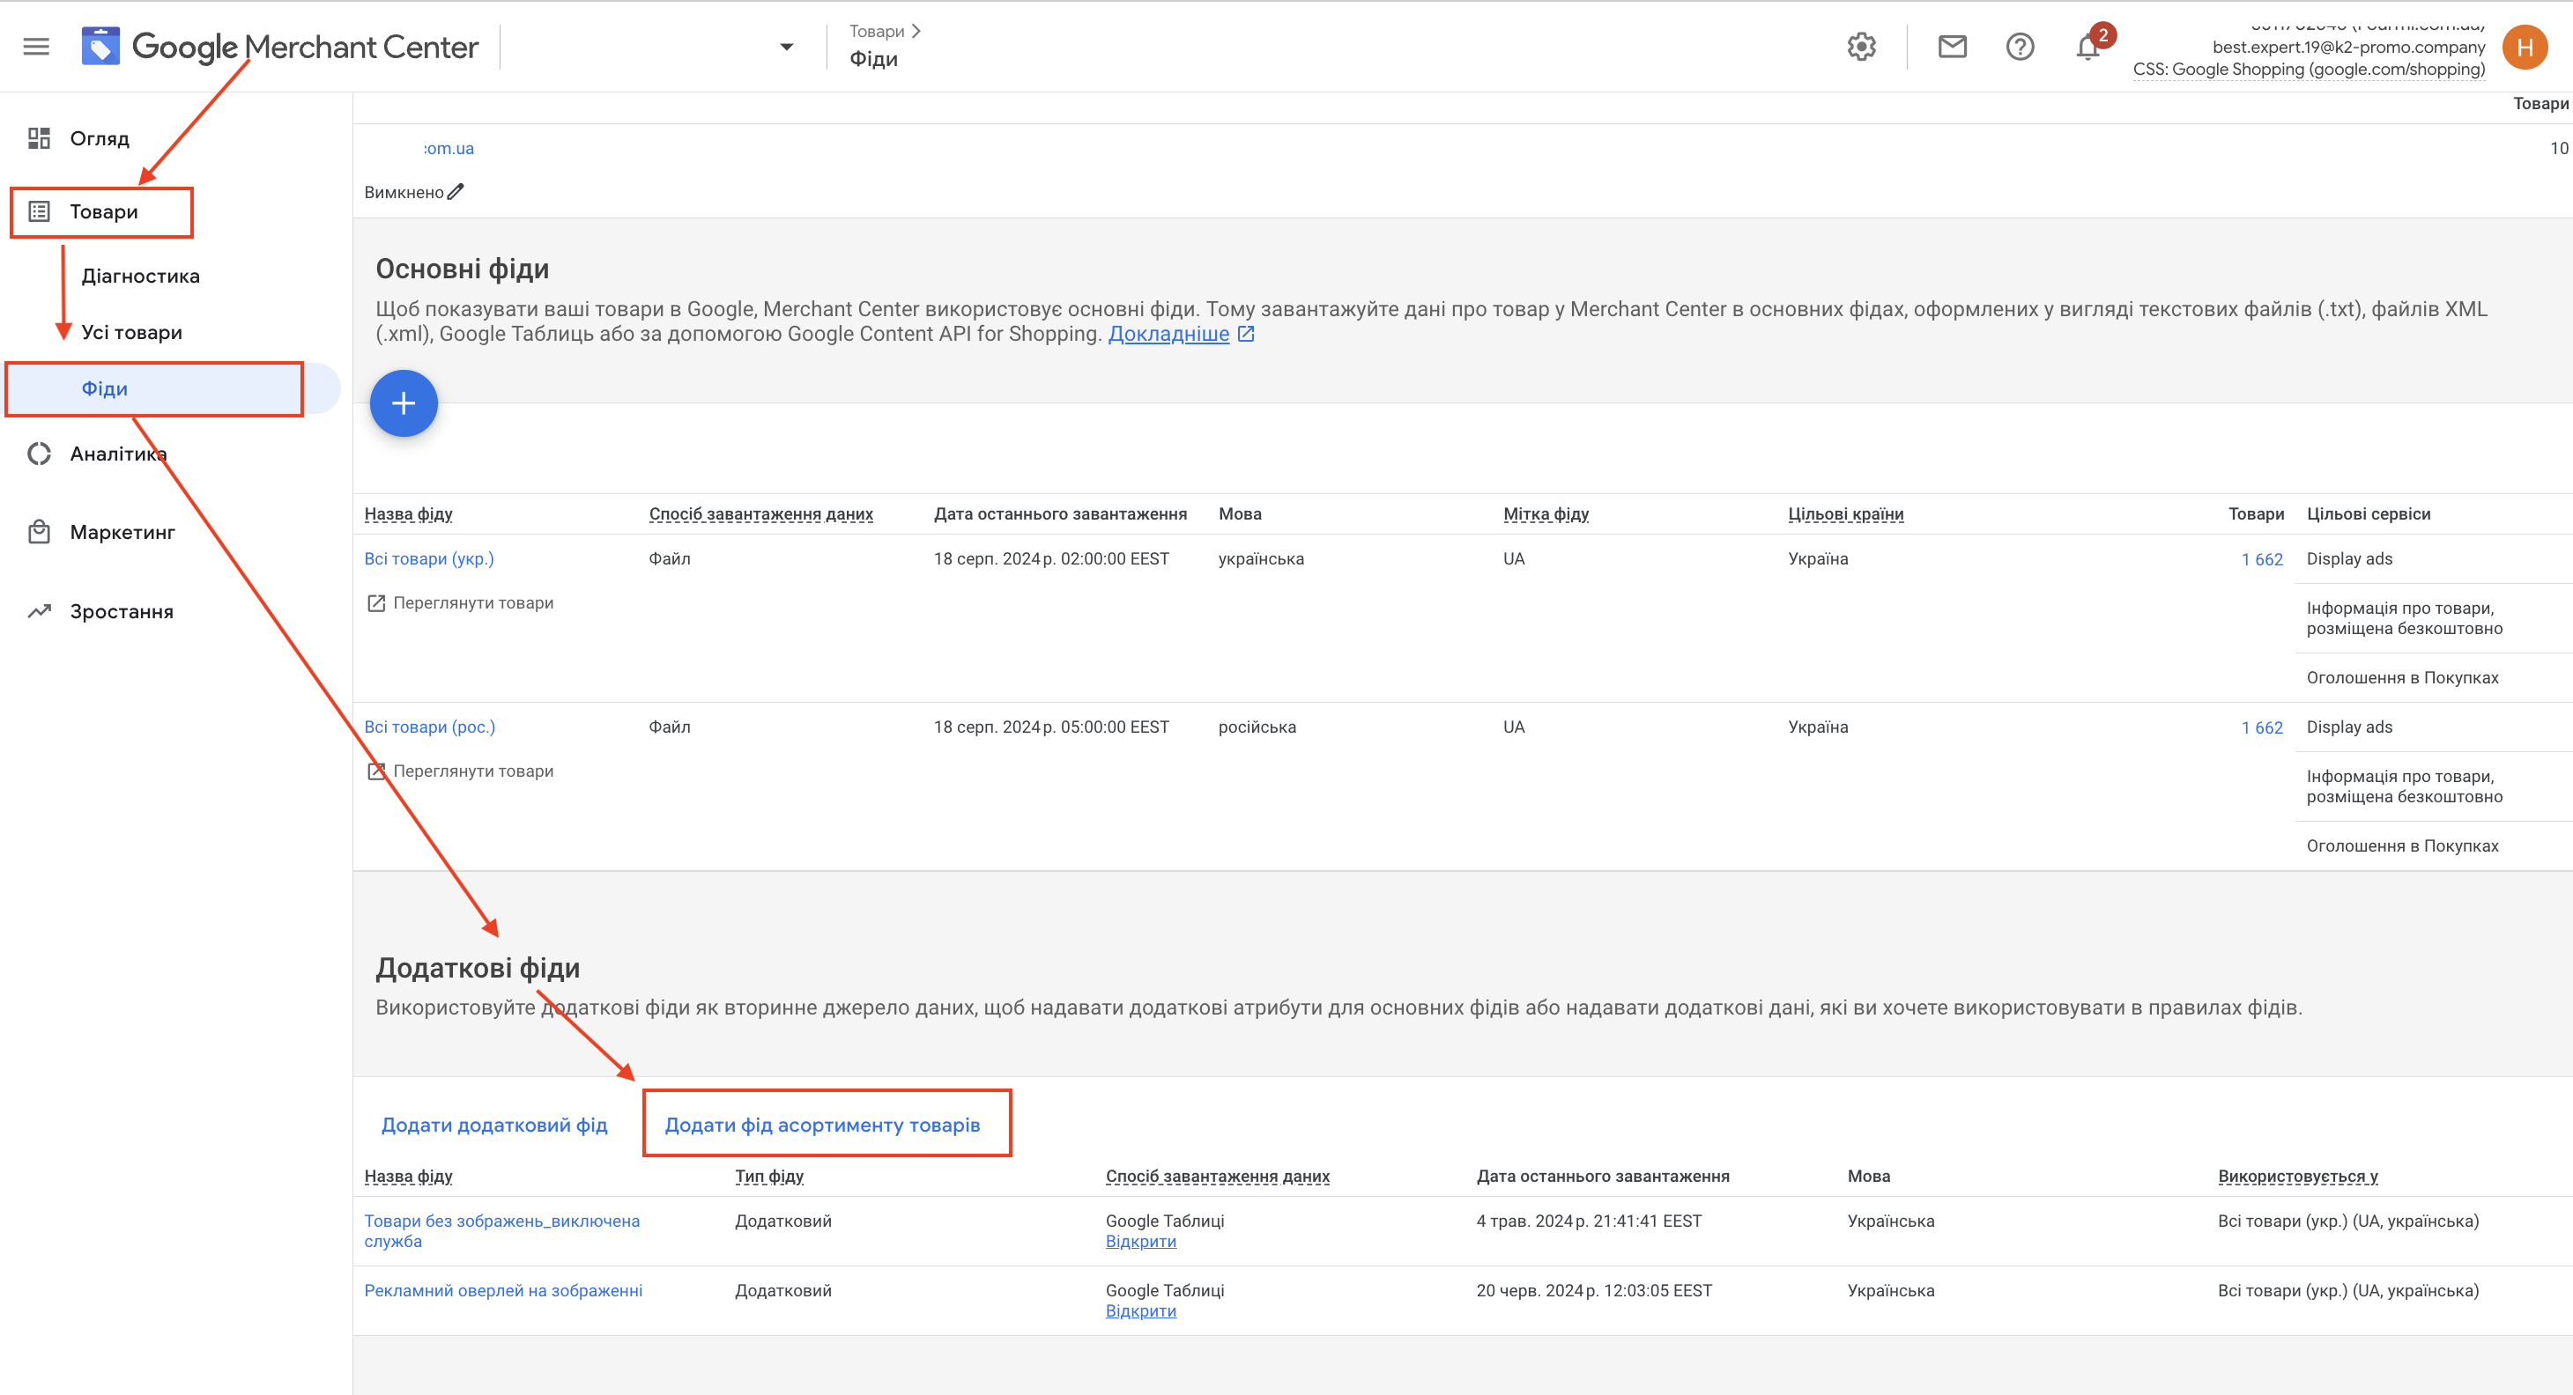This screenshot has width=2573, height=1395.
Task: Click the Цільові країни column header
Action: tap(1845, 514)
